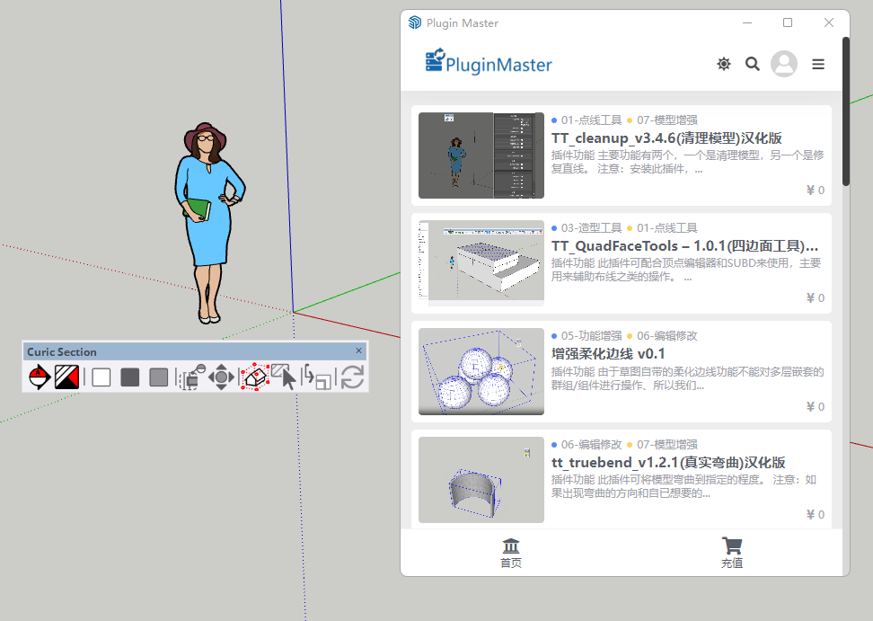Close the Curic Section toolbar

pyautogui.click(x=359, y=351)
